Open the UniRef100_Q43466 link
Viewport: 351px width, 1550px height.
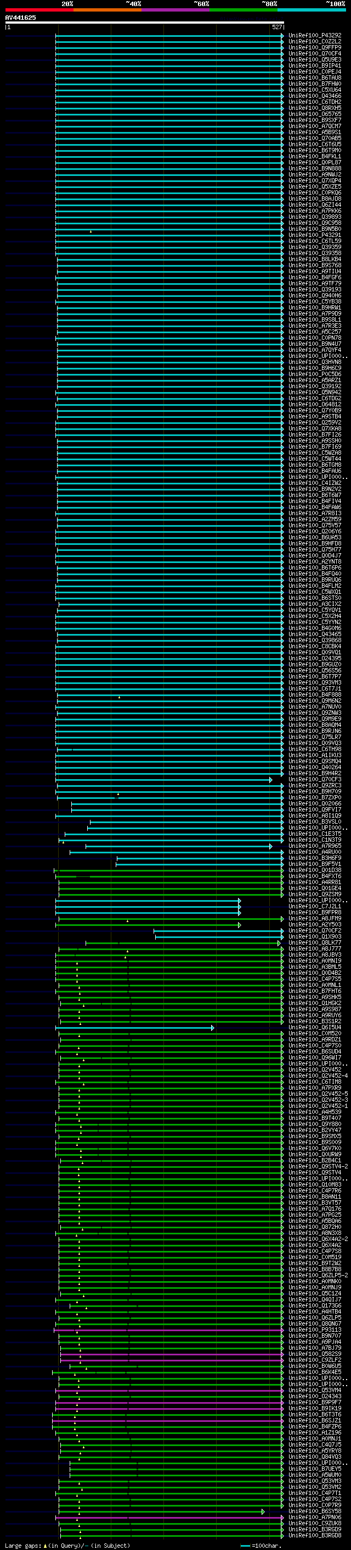coord(314,96)
